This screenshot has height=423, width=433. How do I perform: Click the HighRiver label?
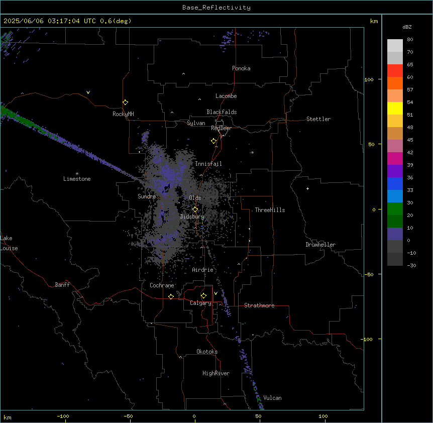[216, 373]
